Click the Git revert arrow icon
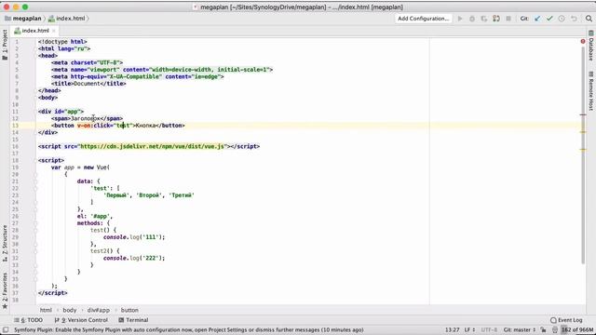This screenshot has width=596, height=335. (x=574, y=19)
